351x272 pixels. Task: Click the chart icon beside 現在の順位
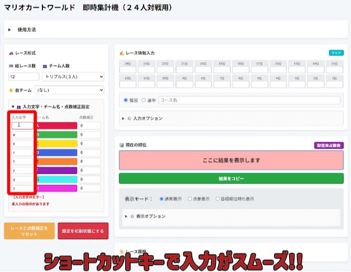tap(122, 145)
